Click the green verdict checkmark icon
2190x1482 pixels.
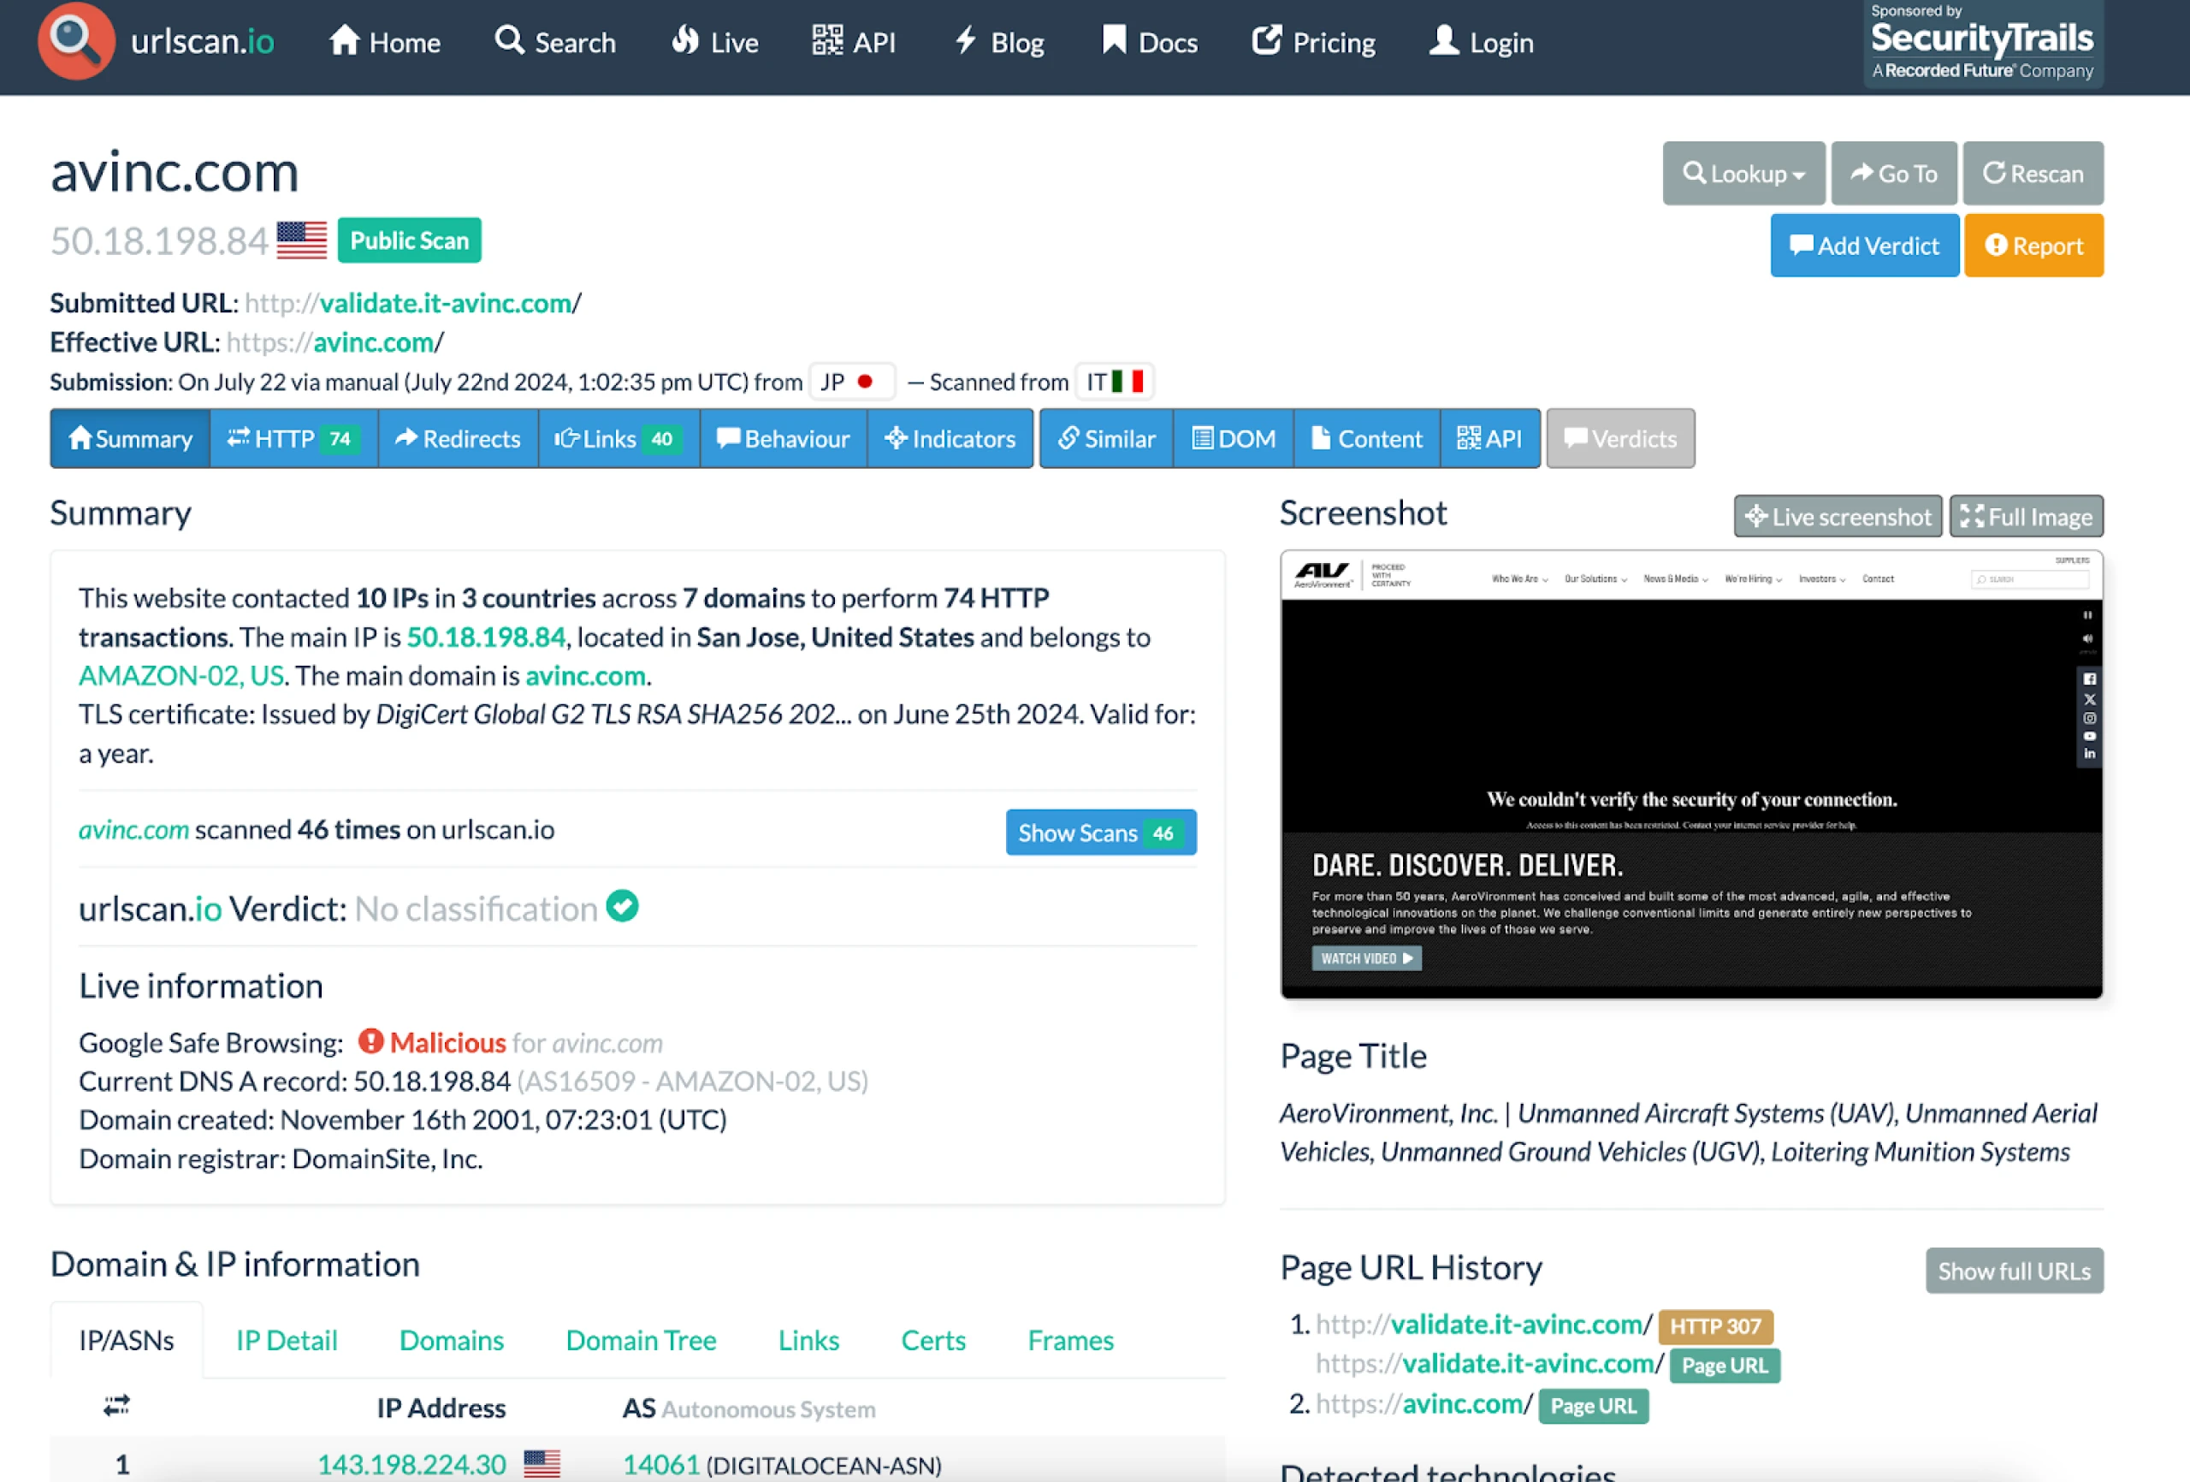(x=622, y=907)
